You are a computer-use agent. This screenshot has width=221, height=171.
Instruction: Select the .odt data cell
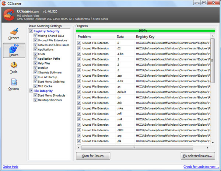(119, 125)
